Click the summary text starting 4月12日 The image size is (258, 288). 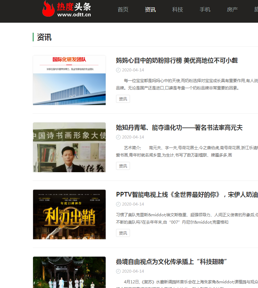tap(187, 284)
